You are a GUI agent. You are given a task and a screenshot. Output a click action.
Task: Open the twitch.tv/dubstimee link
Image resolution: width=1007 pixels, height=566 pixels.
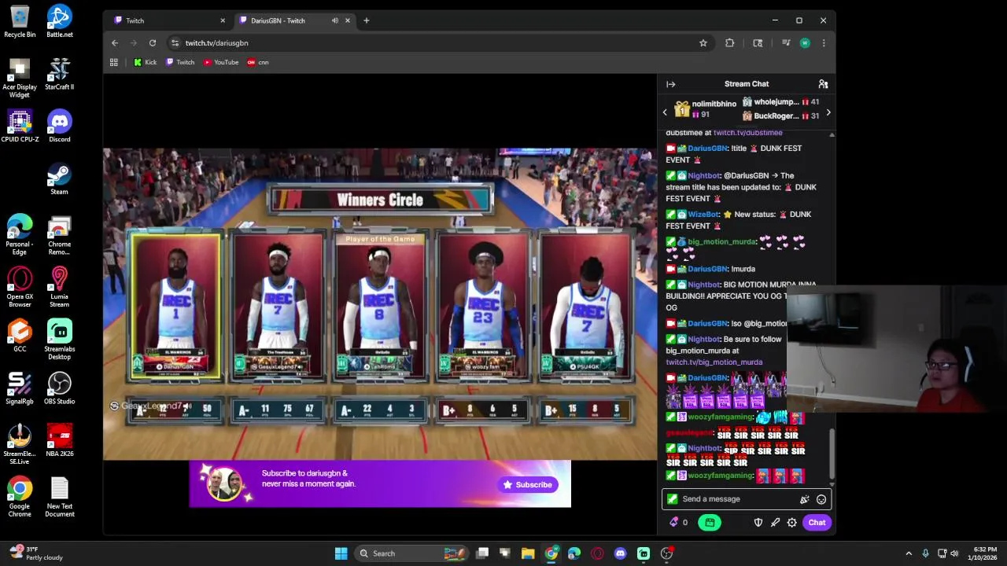[747, 133]
